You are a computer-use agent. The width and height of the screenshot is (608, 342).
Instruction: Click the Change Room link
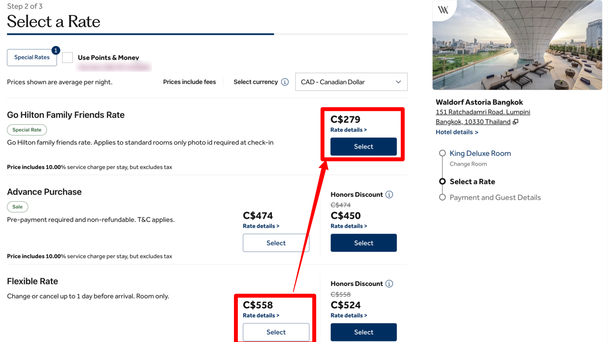coord(468,164)
